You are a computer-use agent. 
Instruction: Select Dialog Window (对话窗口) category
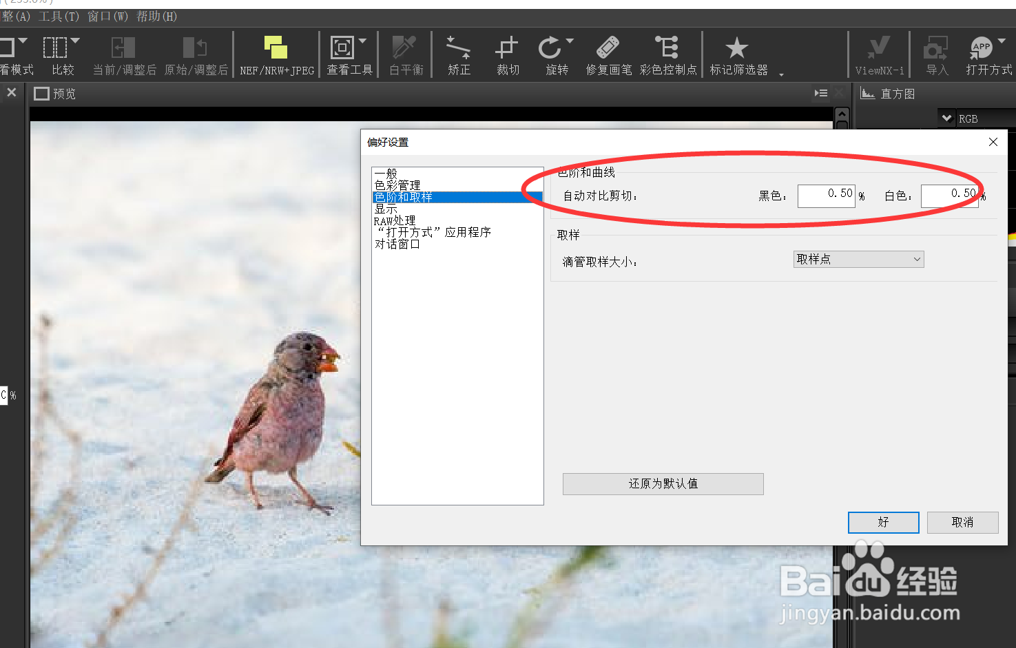tap(397, 244)
